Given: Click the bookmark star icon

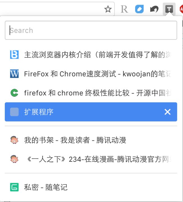Looking at the screenshot, I should tap(108, 9).
